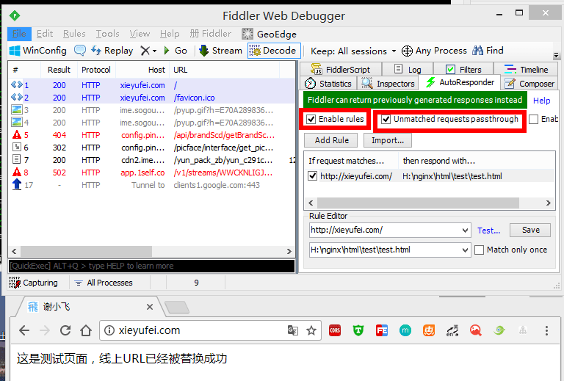564x381 pixels.
Task: Select session 8 with 502 result
Action: 153,173
